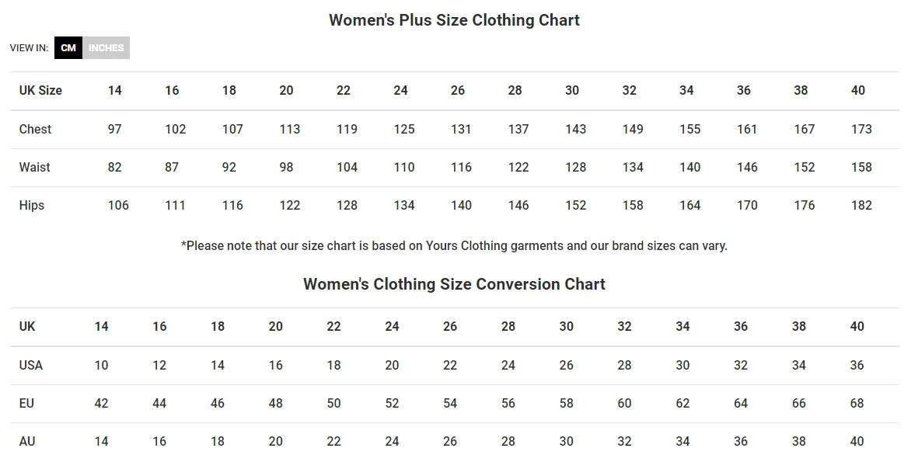Viewport: 911px width, 462px height.
Task: Click the Women's Plus Size Clothing Chart heading
Action: [x=454, y=20]
